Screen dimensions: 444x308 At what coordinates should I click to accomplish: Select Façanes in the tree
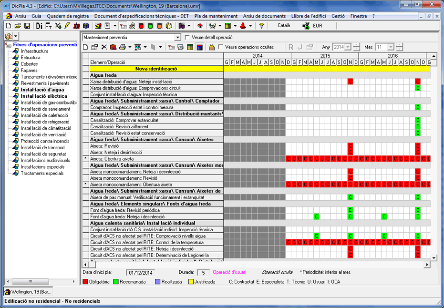29,70
